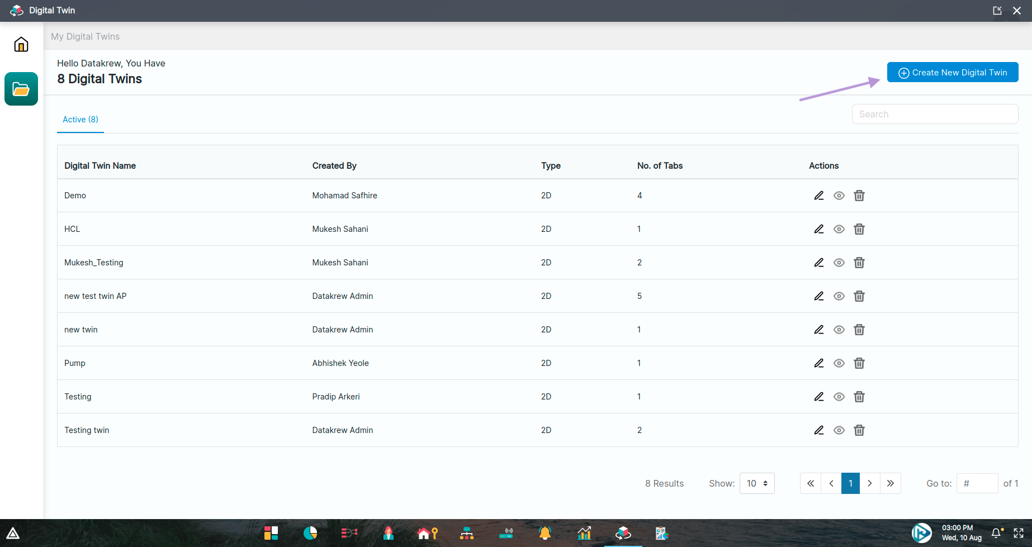Click the Search input field
The image size is (1032, 547).
click(935, 114)
